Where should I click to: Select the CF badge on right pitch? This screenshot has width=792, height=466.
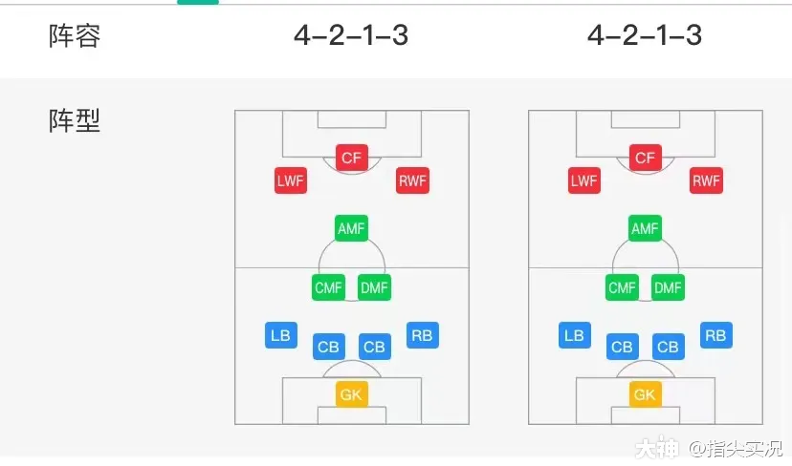point(645,158)
